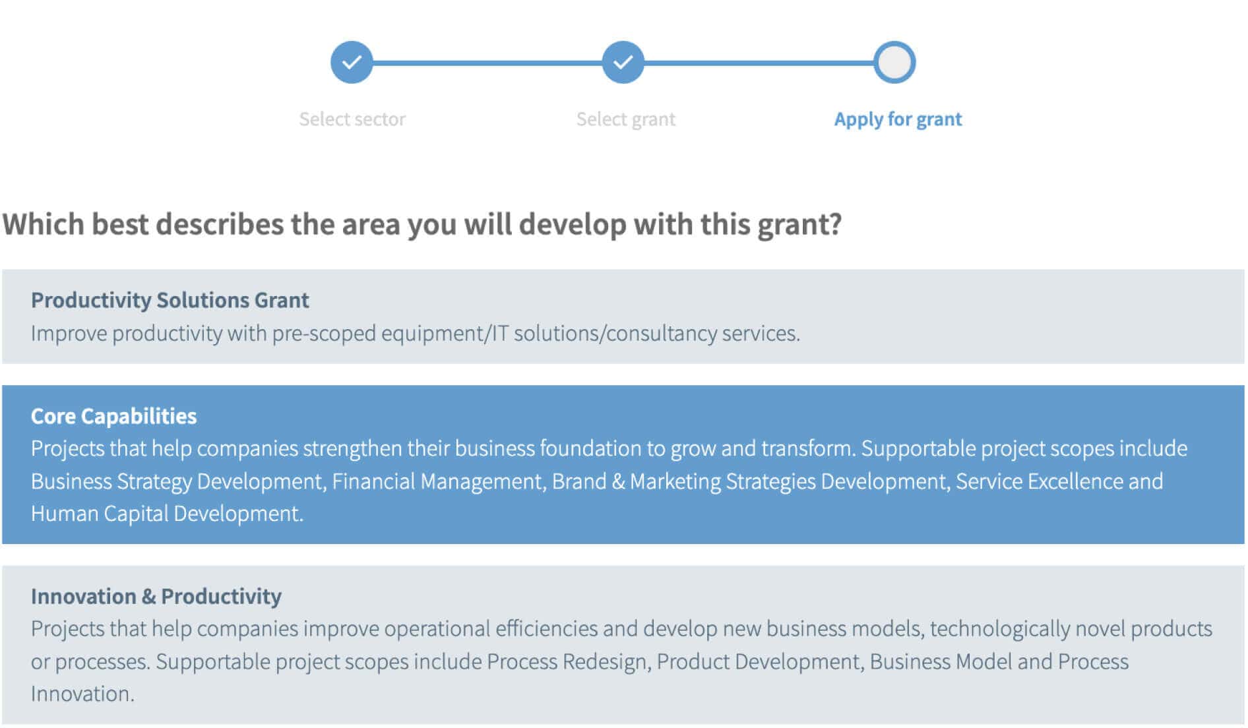Image resolution: width=1248 pixels, height=728 pixels.
Task: Click the Core Capabilities title text
Action: tap(113, 416)
